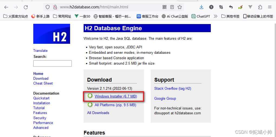Open the Google Group link
Viewport: 276px width, 137px height.
pyautogui.click(x=165, y=98)
